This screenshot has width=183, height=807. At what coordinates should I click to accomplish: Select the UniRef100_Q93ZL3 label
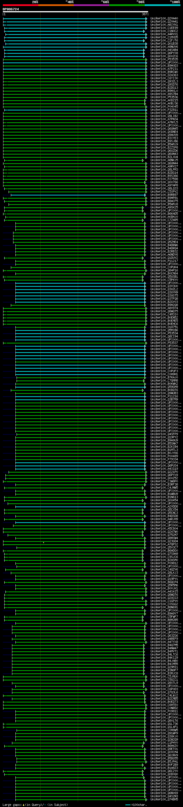(x=164, y=82)
